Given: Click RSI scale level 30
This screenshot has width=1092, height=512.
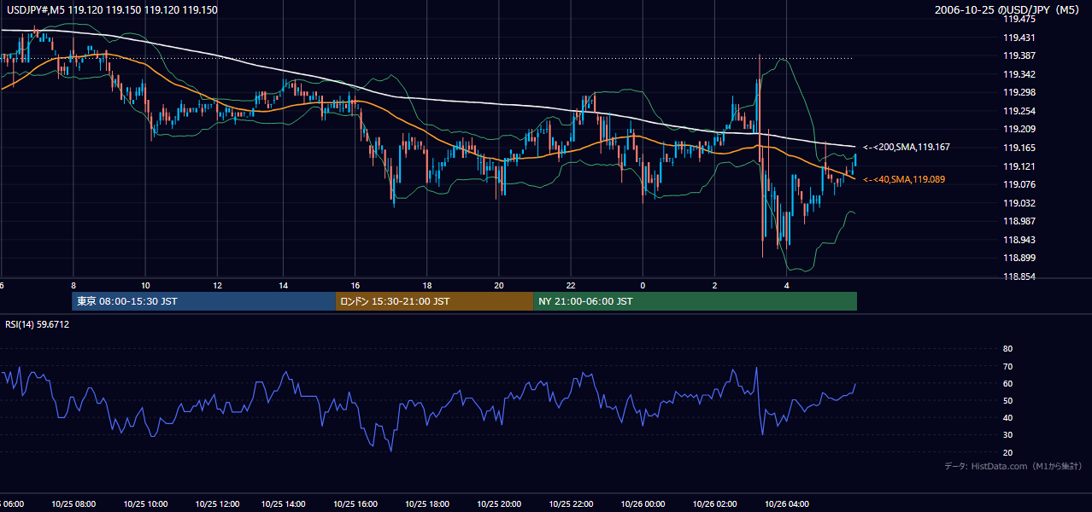Looking at the screenshot, I should [1007, 435].
